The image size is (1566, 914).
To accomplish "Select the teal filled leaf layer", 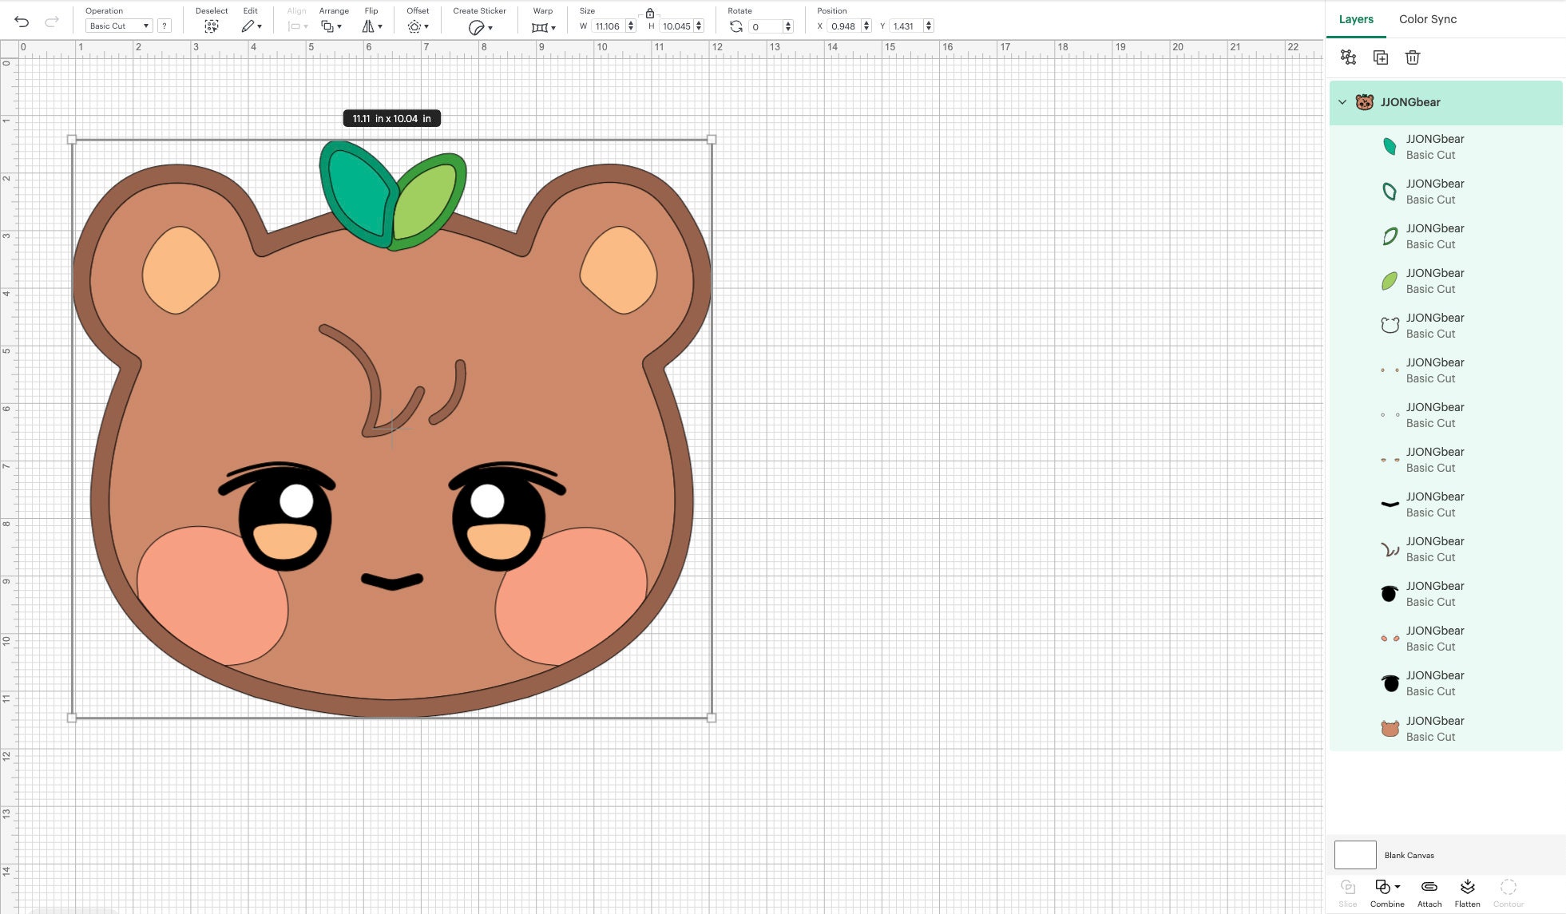I will tap(1445, 147).
